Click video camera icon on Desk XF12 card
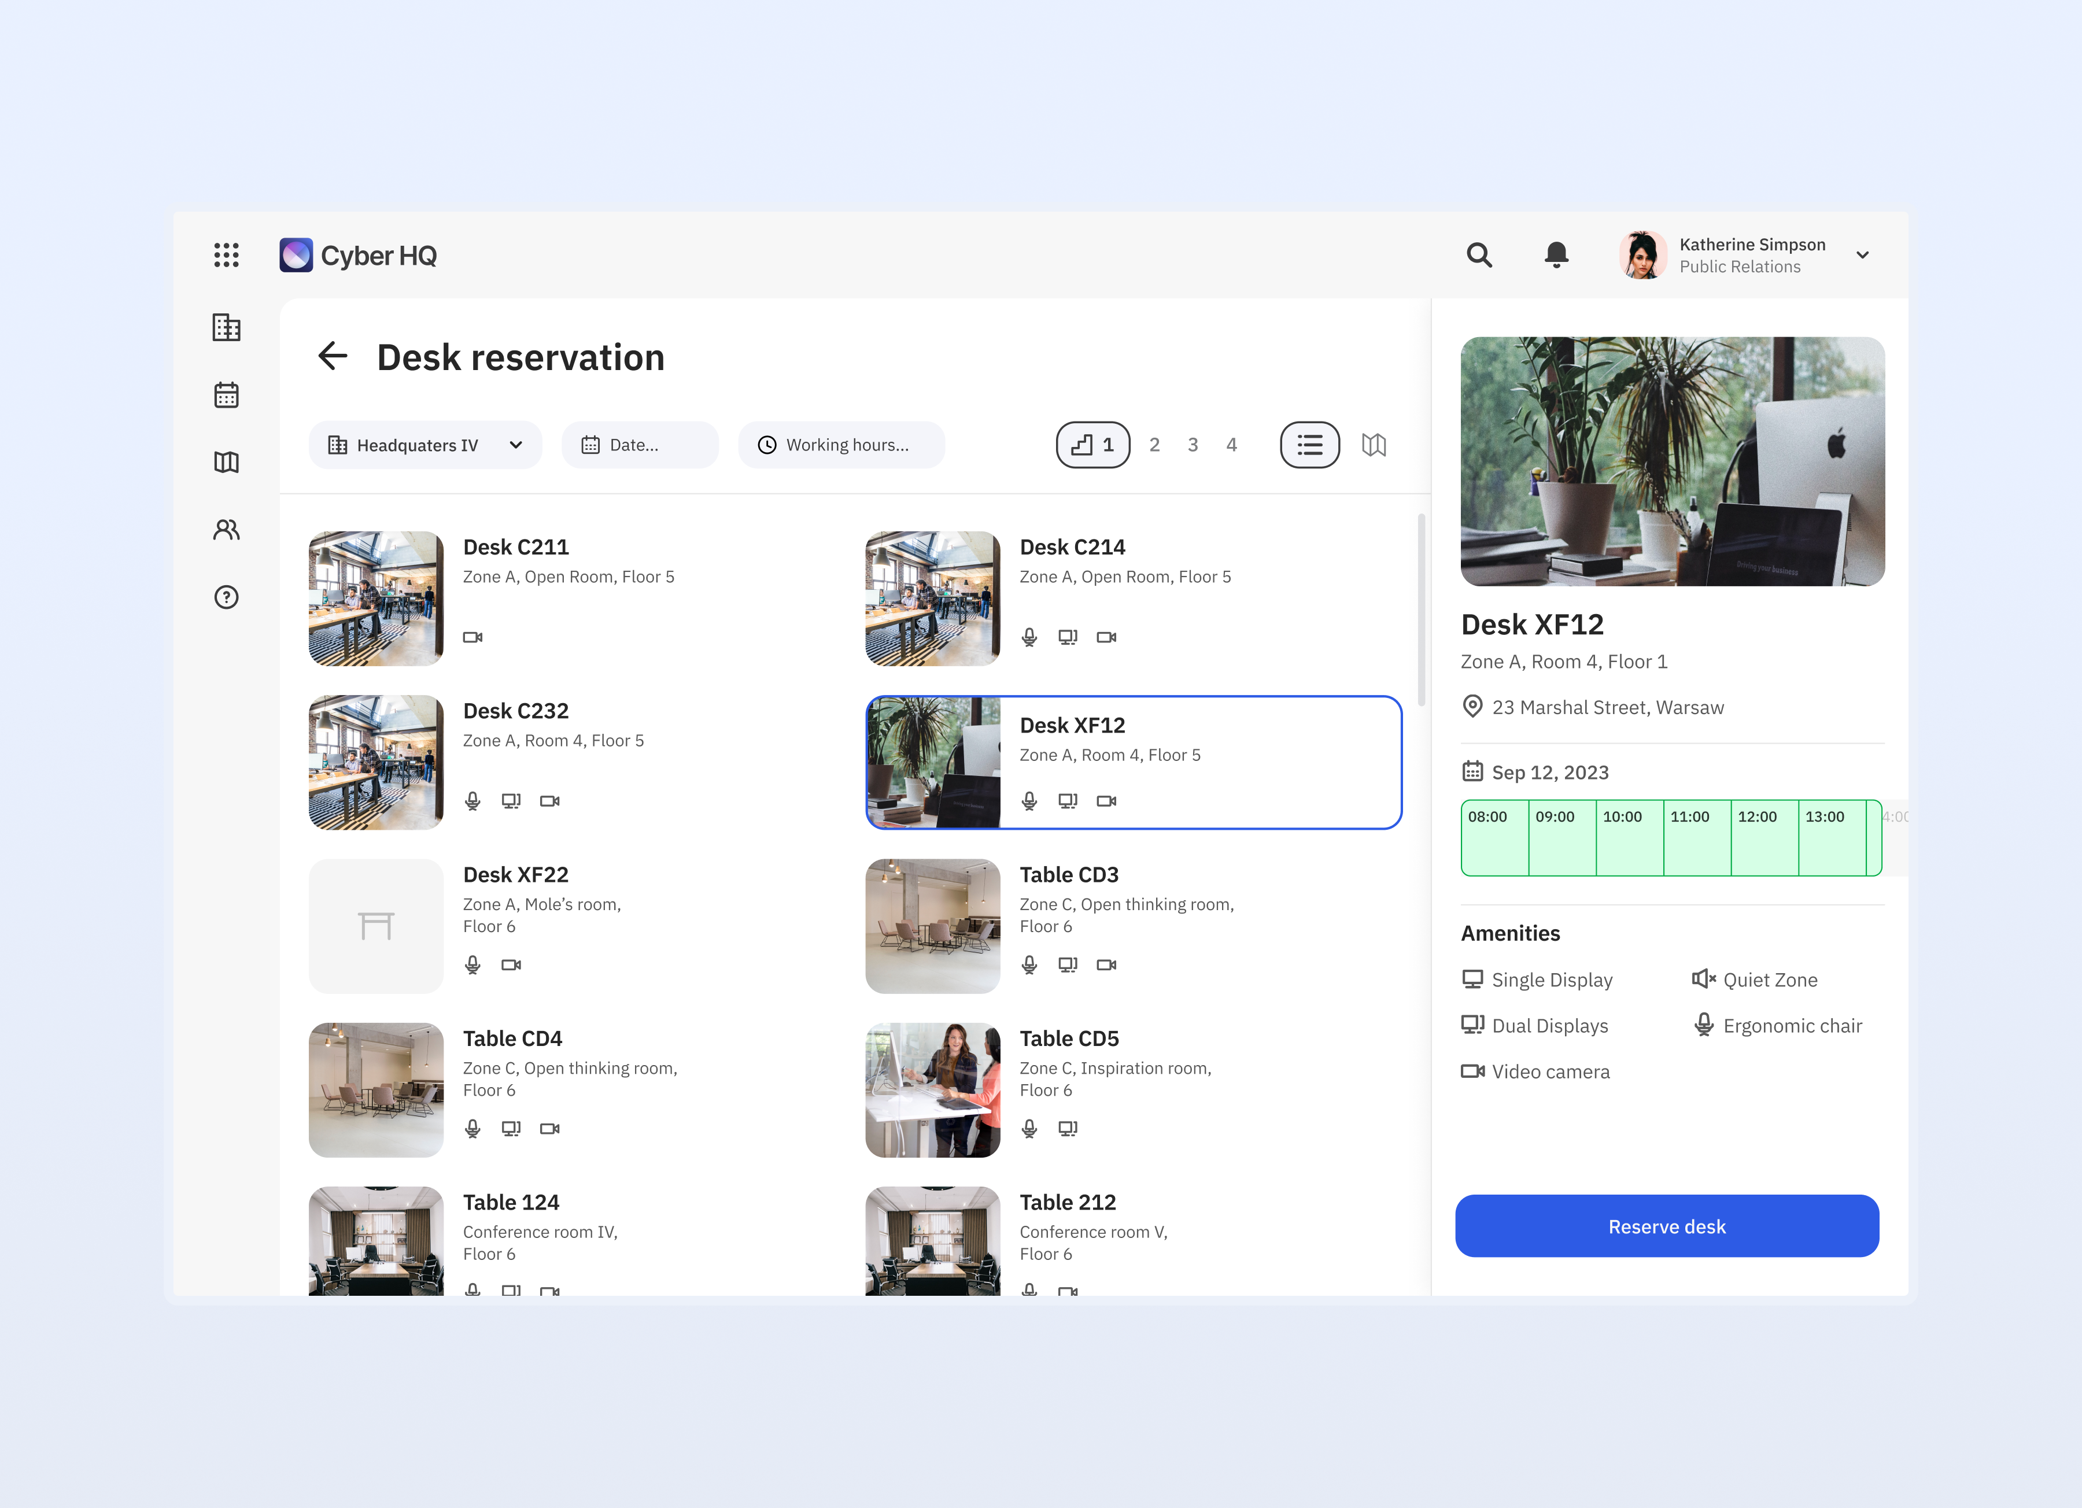2082x1508 pixels. point(1106,801)
